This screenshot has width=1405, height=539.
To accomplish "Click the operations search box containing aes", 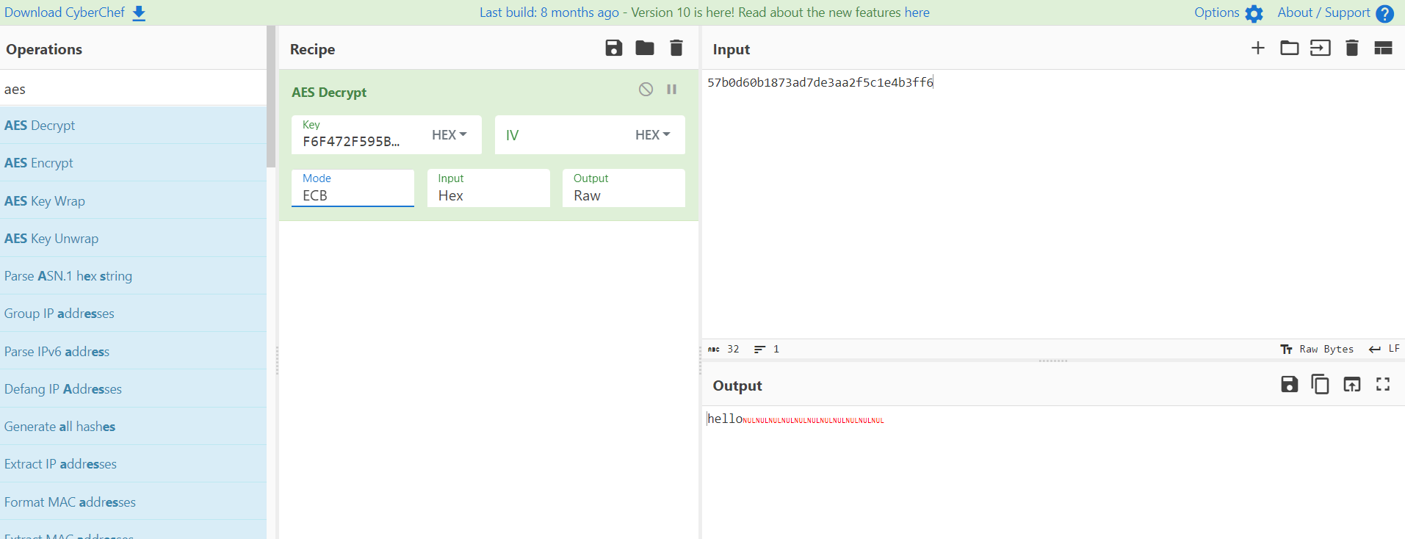I will (x=133, y=89).
